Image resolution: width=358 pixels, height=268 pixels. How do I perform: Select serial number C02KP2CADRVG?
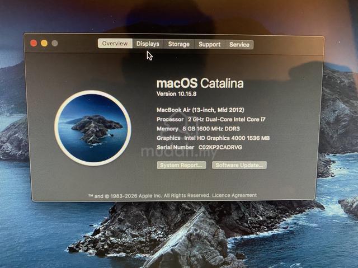pos(220,147)
